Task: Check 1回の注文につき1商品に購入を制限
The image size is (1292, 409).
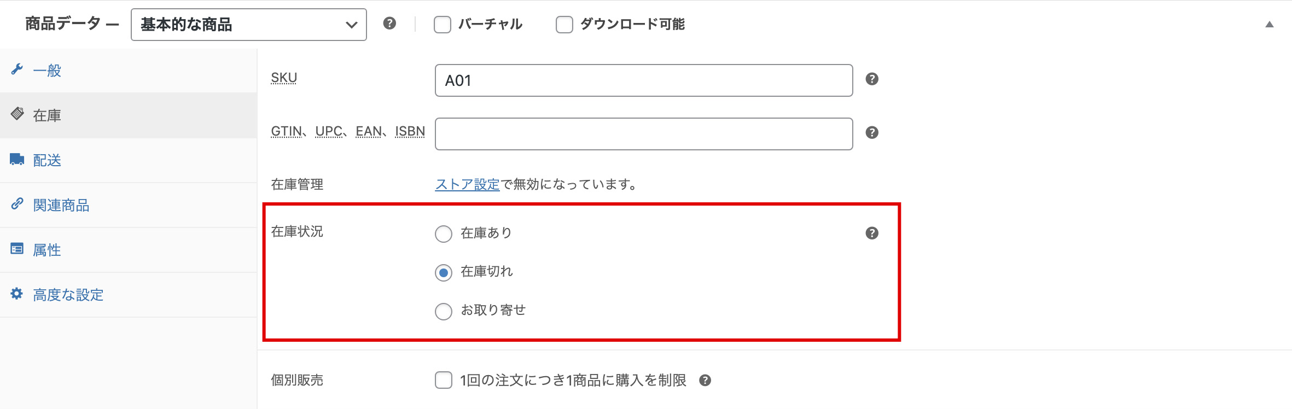Action: click(x=444, y=380)
